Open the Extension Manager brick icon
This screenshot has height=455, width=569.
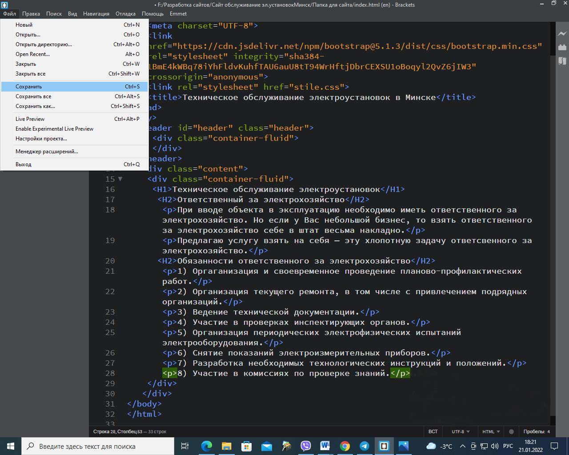point(562,47)
